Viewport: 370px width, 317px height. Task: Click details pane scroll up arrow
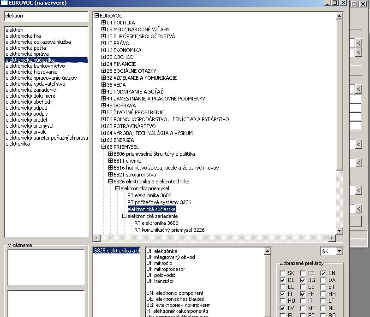click(267, 251)
